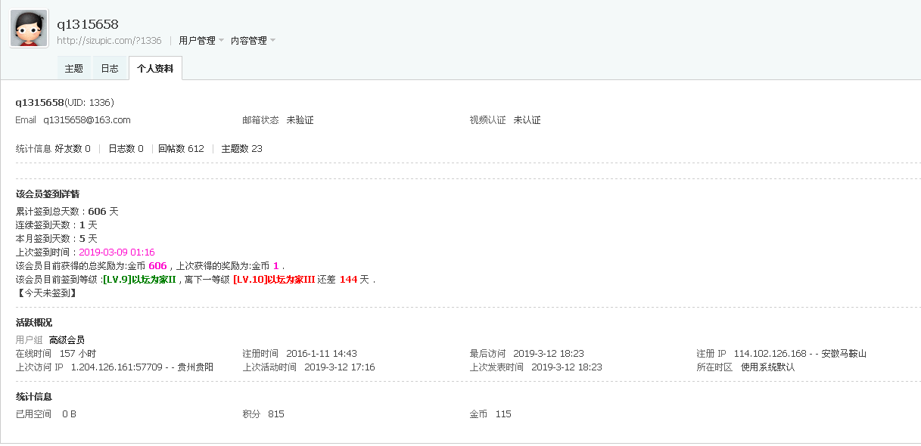Click the red [LV.10]以坛为家III level label
921x446 pixels.
[x=274, y=280]
